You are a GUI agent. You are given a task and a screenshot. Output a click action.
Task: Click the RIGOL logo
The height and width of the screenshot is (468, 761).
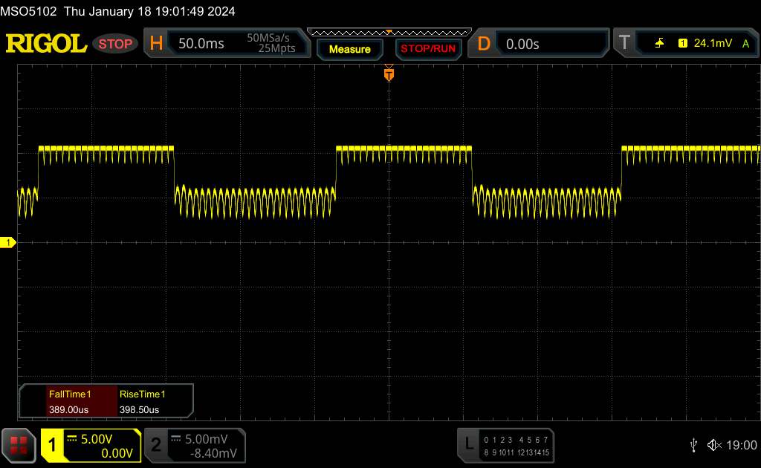tap(46, 44)
